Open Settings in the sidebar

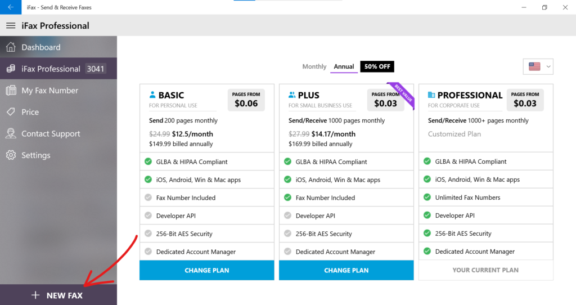(x=58, y=155)
